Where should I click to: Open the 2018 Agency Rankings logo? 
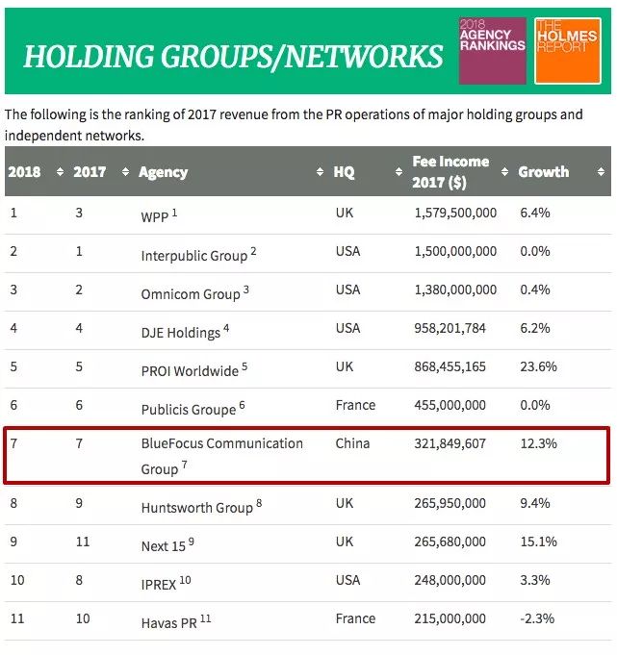coord(493,51)
